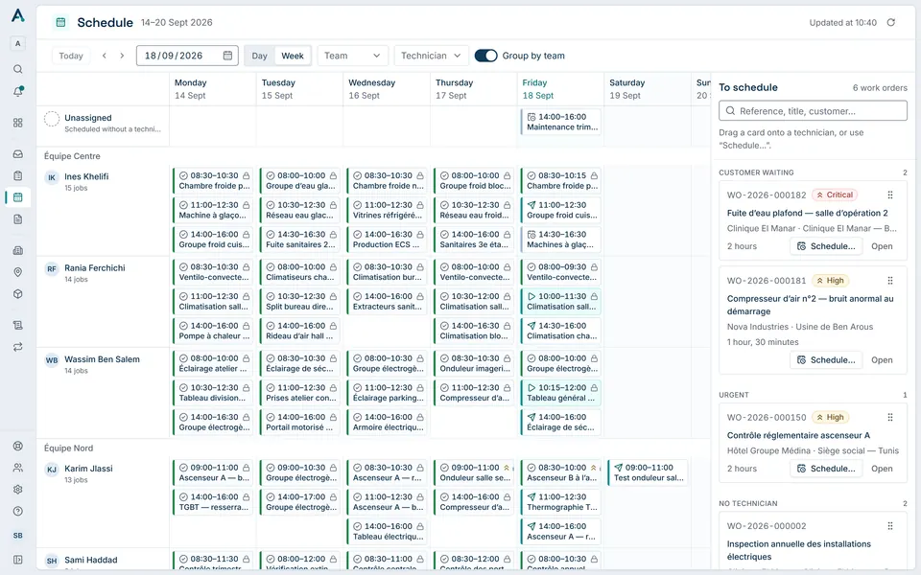921x575 pixels.
Task: Expand the Technician filter dropdown
Action: (431, 56)
